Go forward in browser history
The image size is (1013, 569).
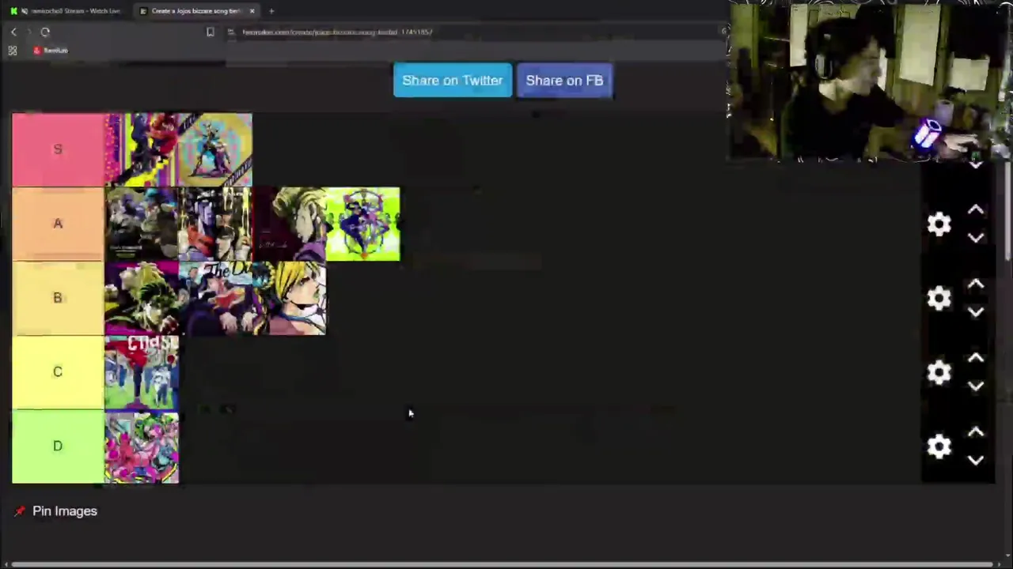(28, 32)
